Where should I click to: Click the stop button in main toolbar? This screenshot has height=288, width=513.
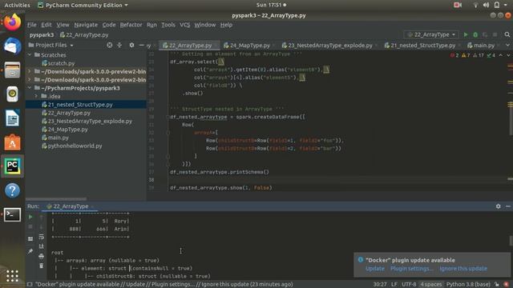pyautogui.click(x=495, y=34)
